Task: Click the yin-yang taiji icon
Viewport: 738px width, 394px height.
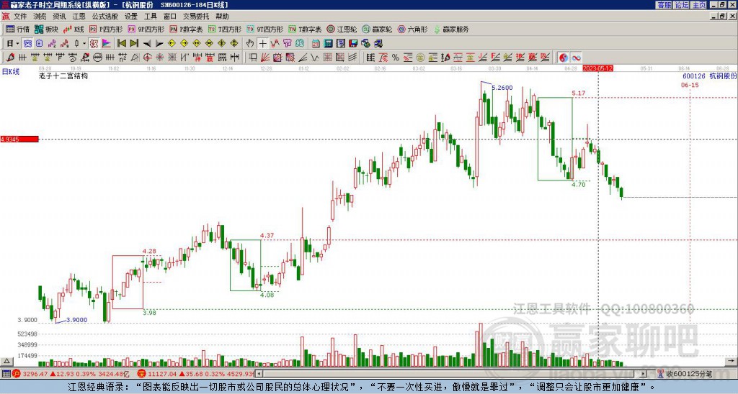Action: pos(563,58)
